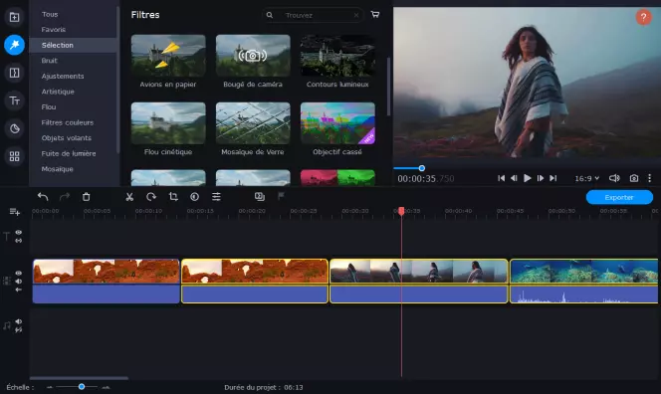Image resolution: width=661 pixels, height=394 pixels.
Task: Clear the search field with X
Action: 356,15
